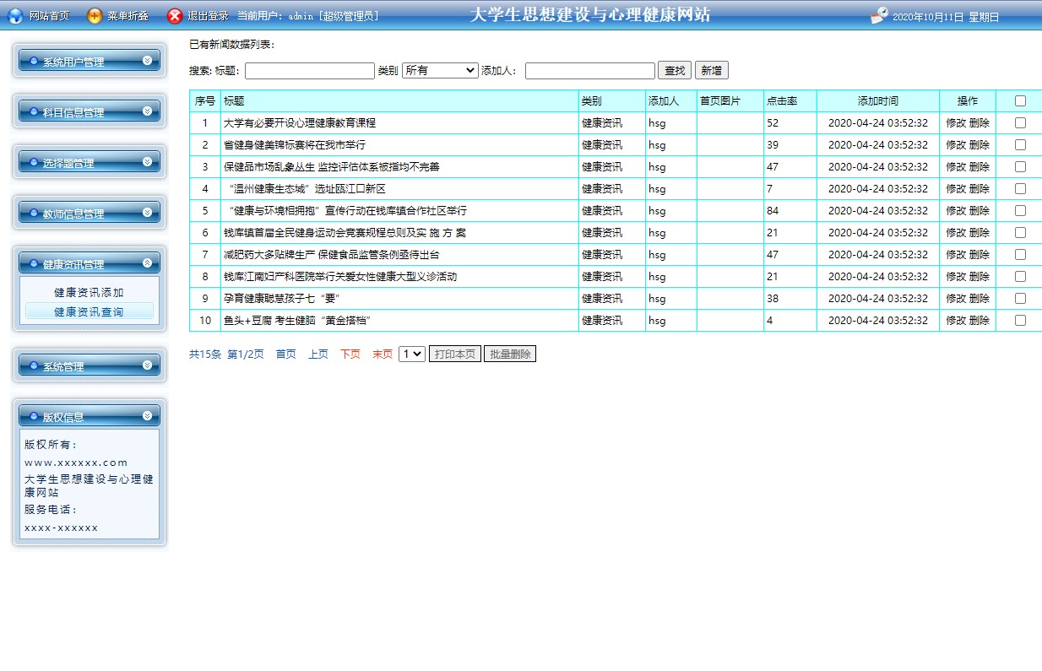This screenshot has height=671, width=1042.
Task: Collapse the 版权信息 panel chevron
Action: [x=147, y=415]
